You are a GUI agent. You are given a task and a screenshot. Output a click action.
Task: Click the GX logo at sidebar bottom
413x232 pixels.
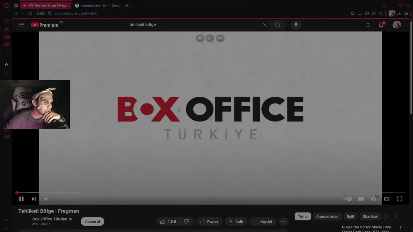pyautogui.click(x=6, y=220)
